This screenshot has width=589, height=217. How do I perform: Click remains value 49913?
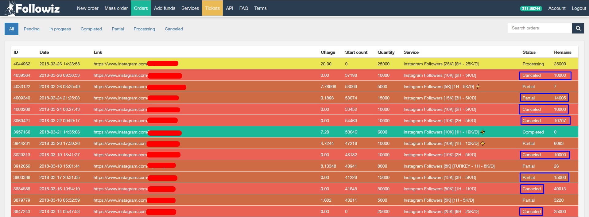(x=560, y=189)
